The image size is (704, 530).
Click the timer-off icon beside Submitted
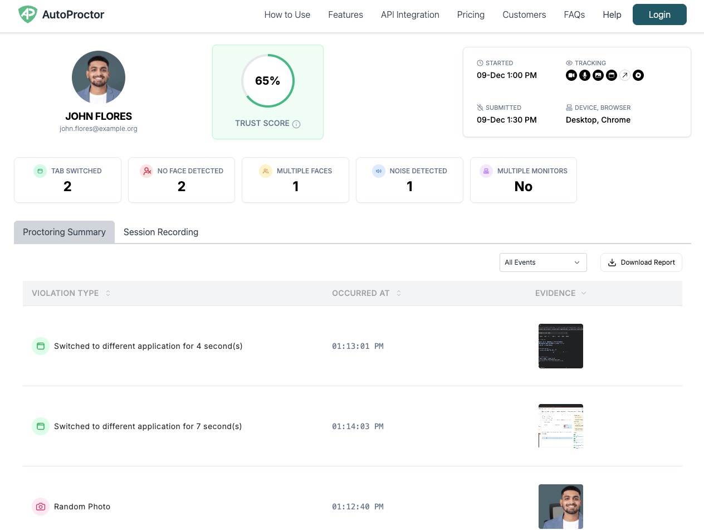480,108
